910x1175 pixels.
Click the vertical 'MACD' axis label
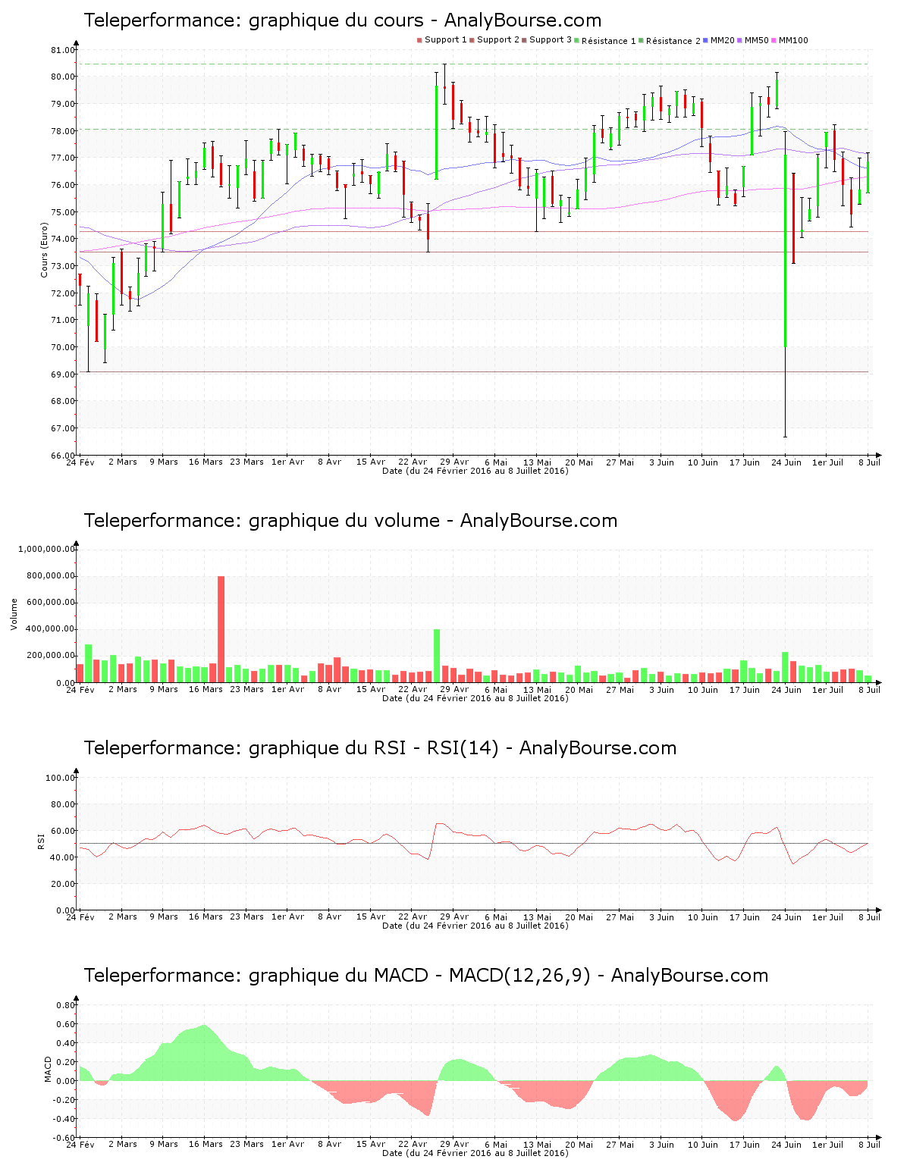click(x=48, y=1069)
